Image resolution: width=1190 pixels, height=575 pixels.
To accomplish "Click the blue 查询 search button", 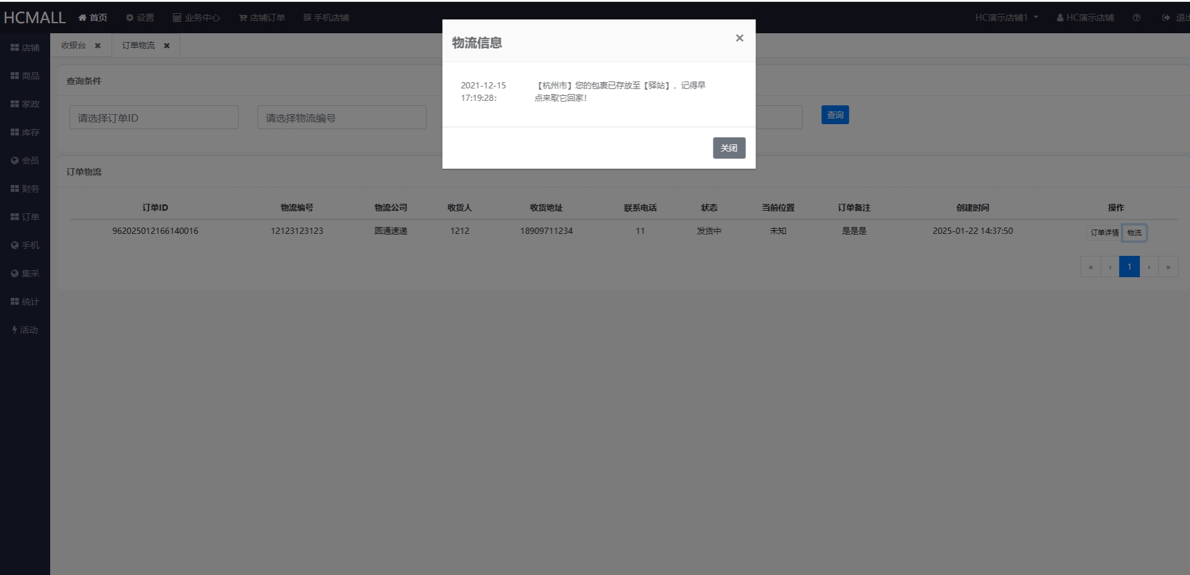I will pyautogui.click(x=835, y=115).
